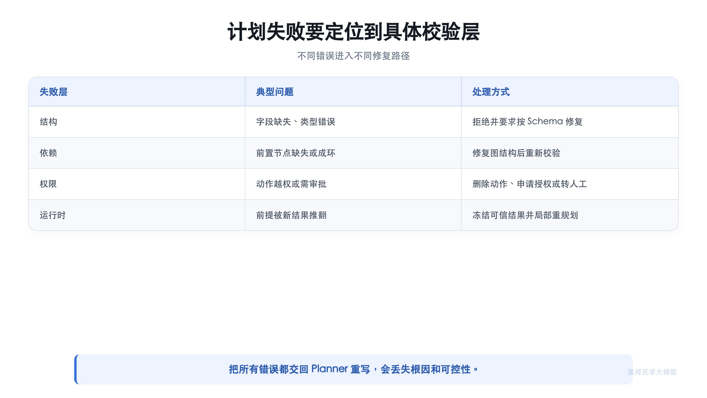Image resolution: width=707 pixels, height=398 pixels.
Task: Select the 拒绝并要求按 Schema 修复 cell
Action: (x=570, y=122)
